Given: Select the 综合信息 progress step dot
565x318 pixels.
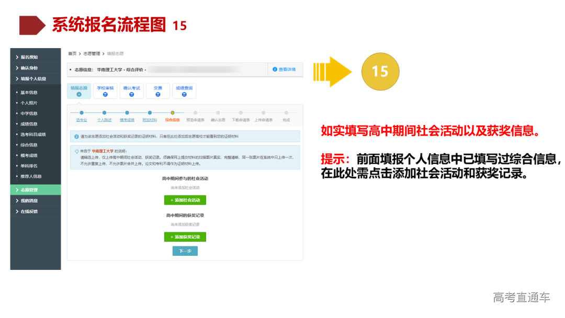Looking at the screenshot, I should [x=174, y=112].
